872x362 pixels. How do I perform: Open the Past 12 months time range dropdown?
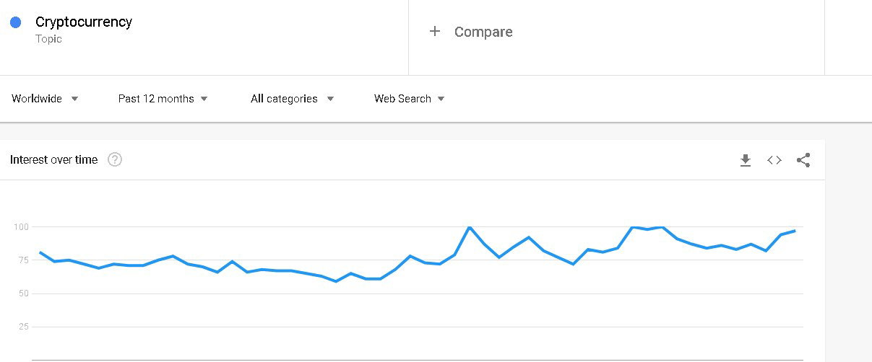pyautogui.click(x=163, y=99)
